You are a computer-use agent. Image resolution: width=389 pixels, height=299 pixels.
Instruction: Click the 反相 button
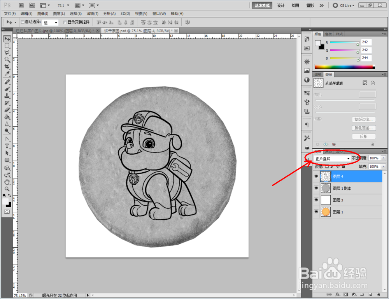click(364, 136)
